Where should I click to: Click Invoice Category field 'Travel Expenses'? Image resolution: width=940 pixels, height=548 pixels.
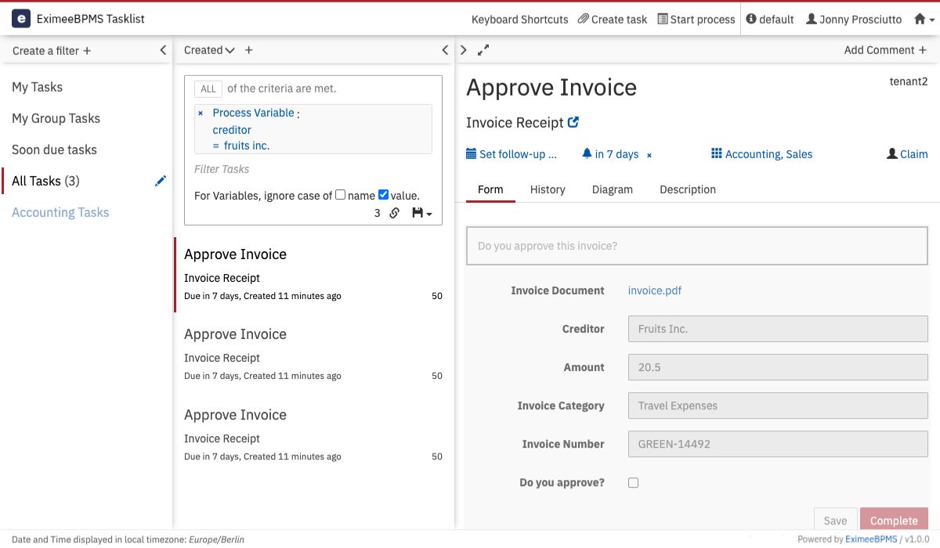[778, 406]
